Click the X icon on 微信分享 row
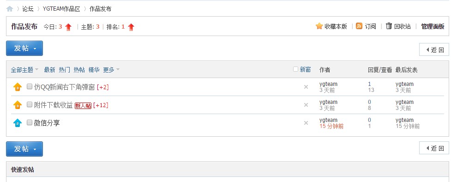Screen dimensions: 451x182 coord(306,123)
